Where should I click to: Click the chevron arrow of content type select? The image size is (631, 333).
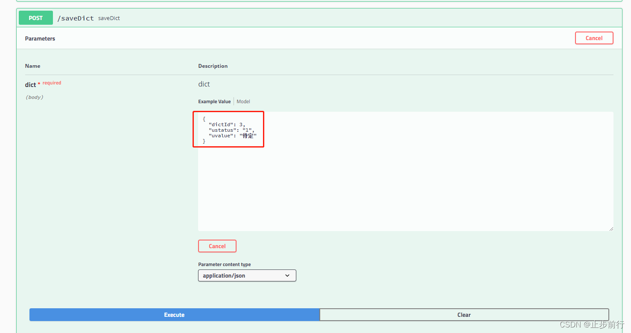pyautogui.click(x=287, y=275)
